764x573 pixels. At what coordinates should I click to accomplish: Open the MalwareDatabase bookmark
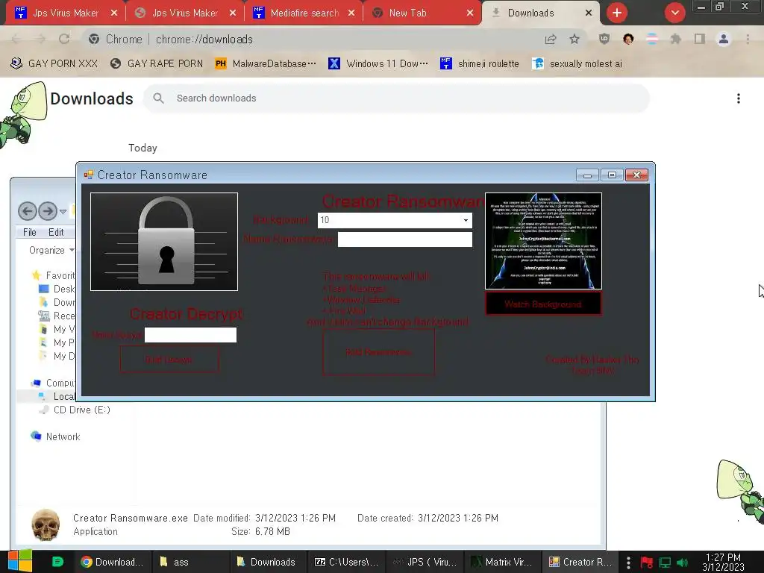click(x=266, y=63)
